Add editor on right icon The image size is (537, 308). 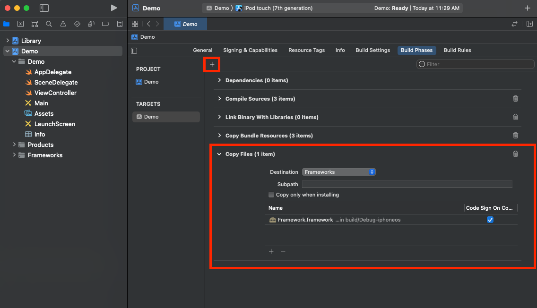click(529, 24)
